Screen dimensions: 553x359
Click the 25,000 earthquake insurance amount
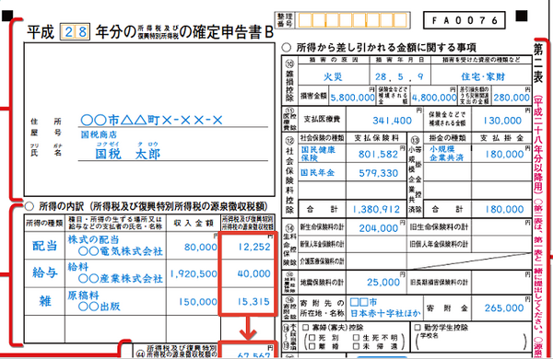click(383, 283)
